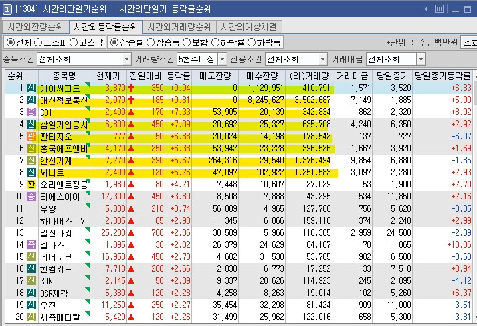Select the 전체 market radio button

[11, 42]
